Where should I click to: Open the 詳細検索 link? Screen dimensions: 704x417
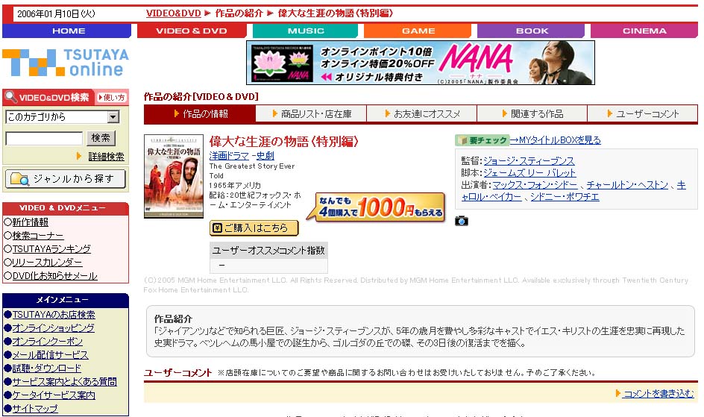coord(106,157)
